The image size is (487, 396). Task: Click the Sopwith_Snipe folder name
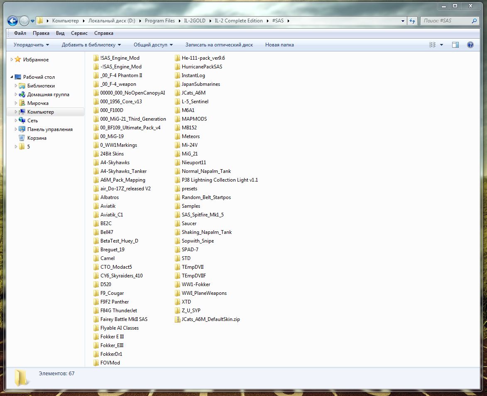[x=198, y=241]
